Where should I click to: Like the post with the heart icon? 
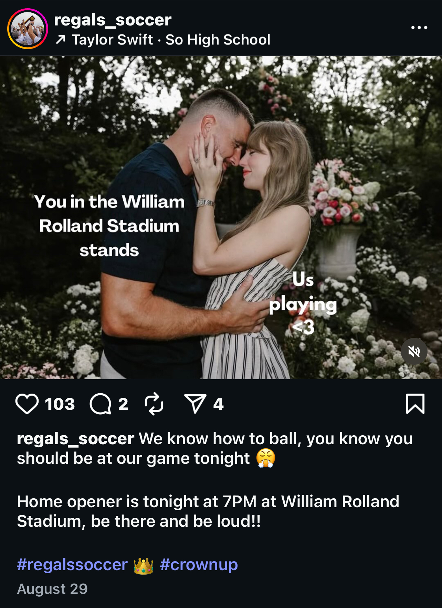(27, 404)
